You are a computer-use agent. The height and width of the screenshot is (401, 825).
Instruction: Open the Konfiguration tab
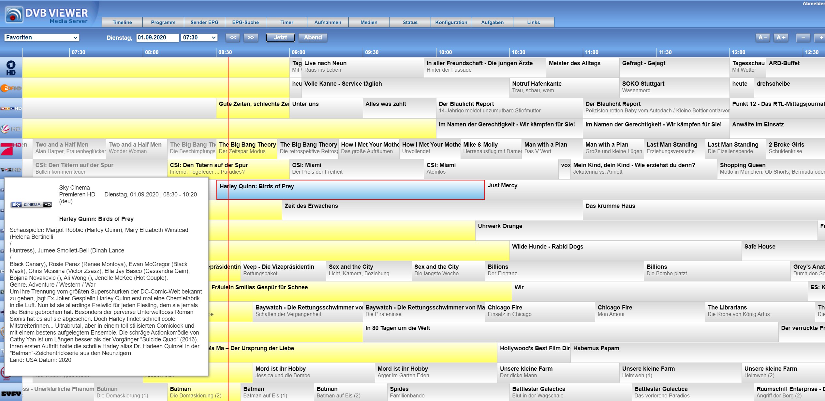coord(451,22)
